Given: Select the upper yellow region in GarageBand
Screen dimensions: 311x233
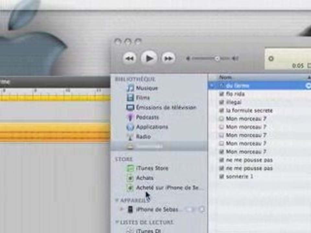Looking at the screenshot, I should (x=55, y=98).
